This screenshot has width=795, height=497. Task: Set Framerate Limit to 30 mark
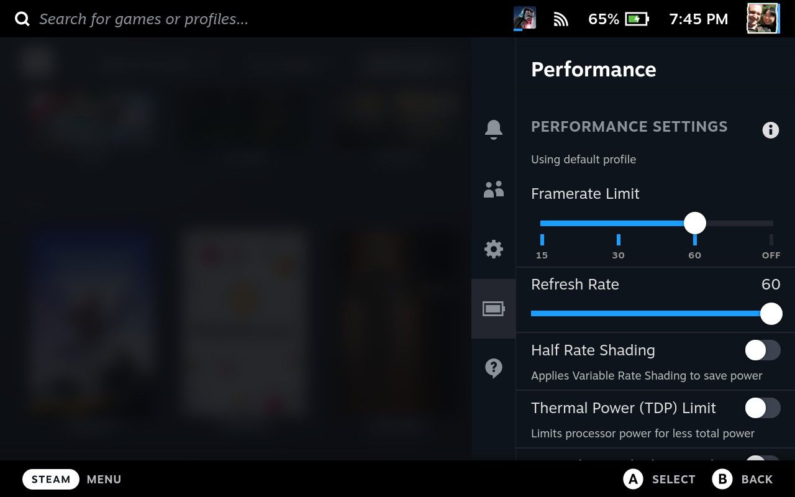618,240
